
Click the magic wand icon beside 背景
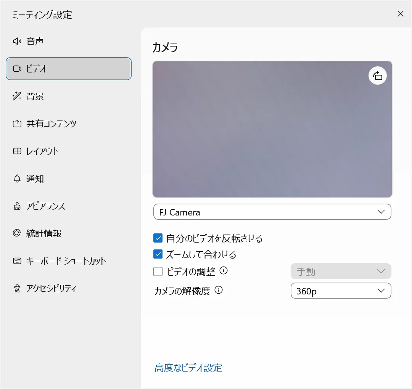coord(17,96)
